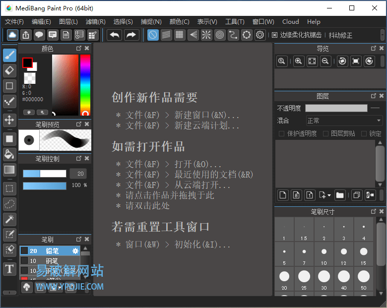Enable curve snap
The width and height of the screenshot is (387, 308).
233,35
